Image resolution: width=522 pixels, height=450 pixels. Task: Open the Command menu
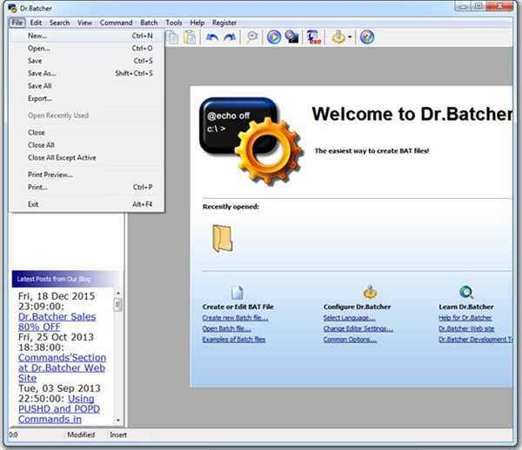pyautogui.click(x=117, y=23)
